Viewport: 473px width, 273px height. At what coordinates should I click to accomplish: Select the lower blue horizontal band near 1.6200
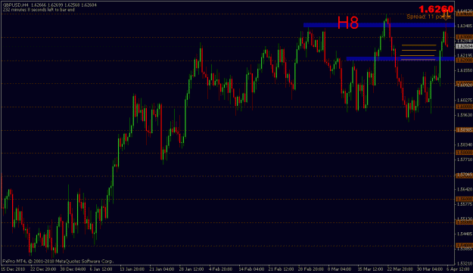pyautogui.click(x=400, y=59)
